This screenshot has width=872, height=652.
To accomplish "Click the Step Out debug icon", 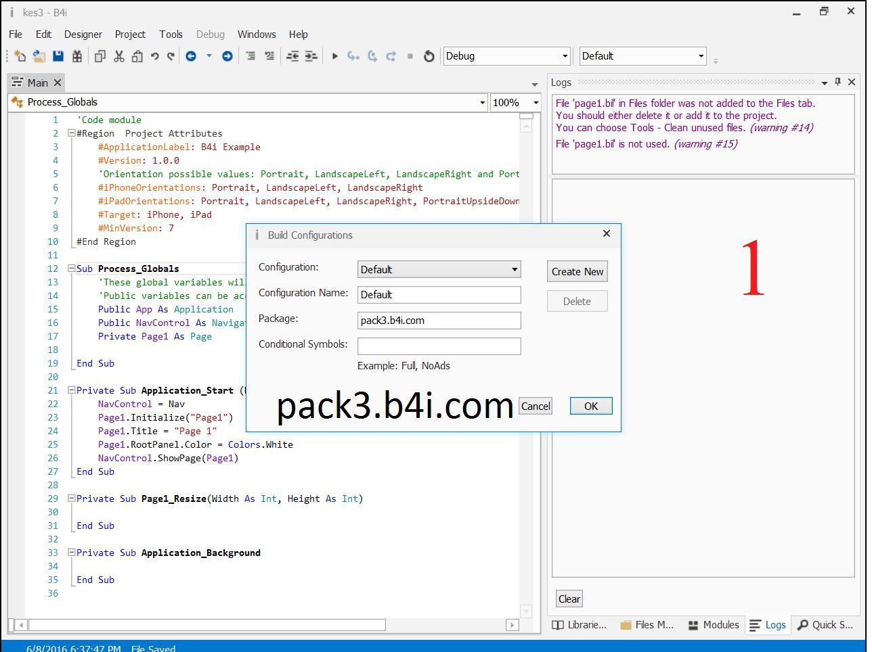I will click(x=391, y=56).
